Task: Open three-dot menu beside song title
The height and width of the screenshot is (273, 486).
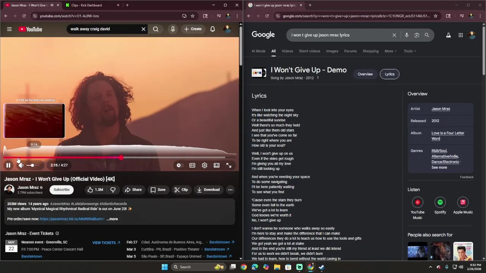Action: click(318, 78)
